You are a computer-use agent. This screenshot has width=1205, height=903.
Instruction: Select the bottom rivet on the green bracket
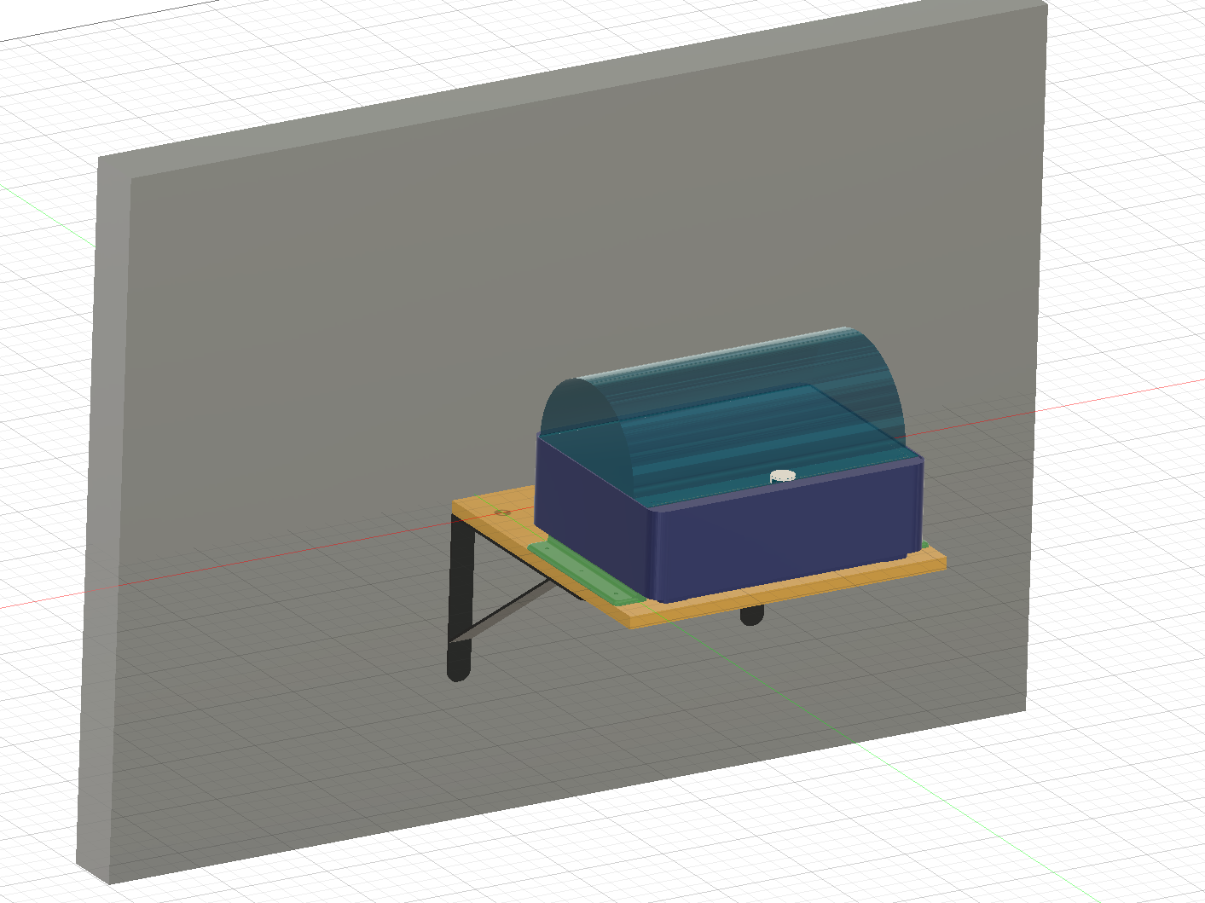(x=616, y=594)
